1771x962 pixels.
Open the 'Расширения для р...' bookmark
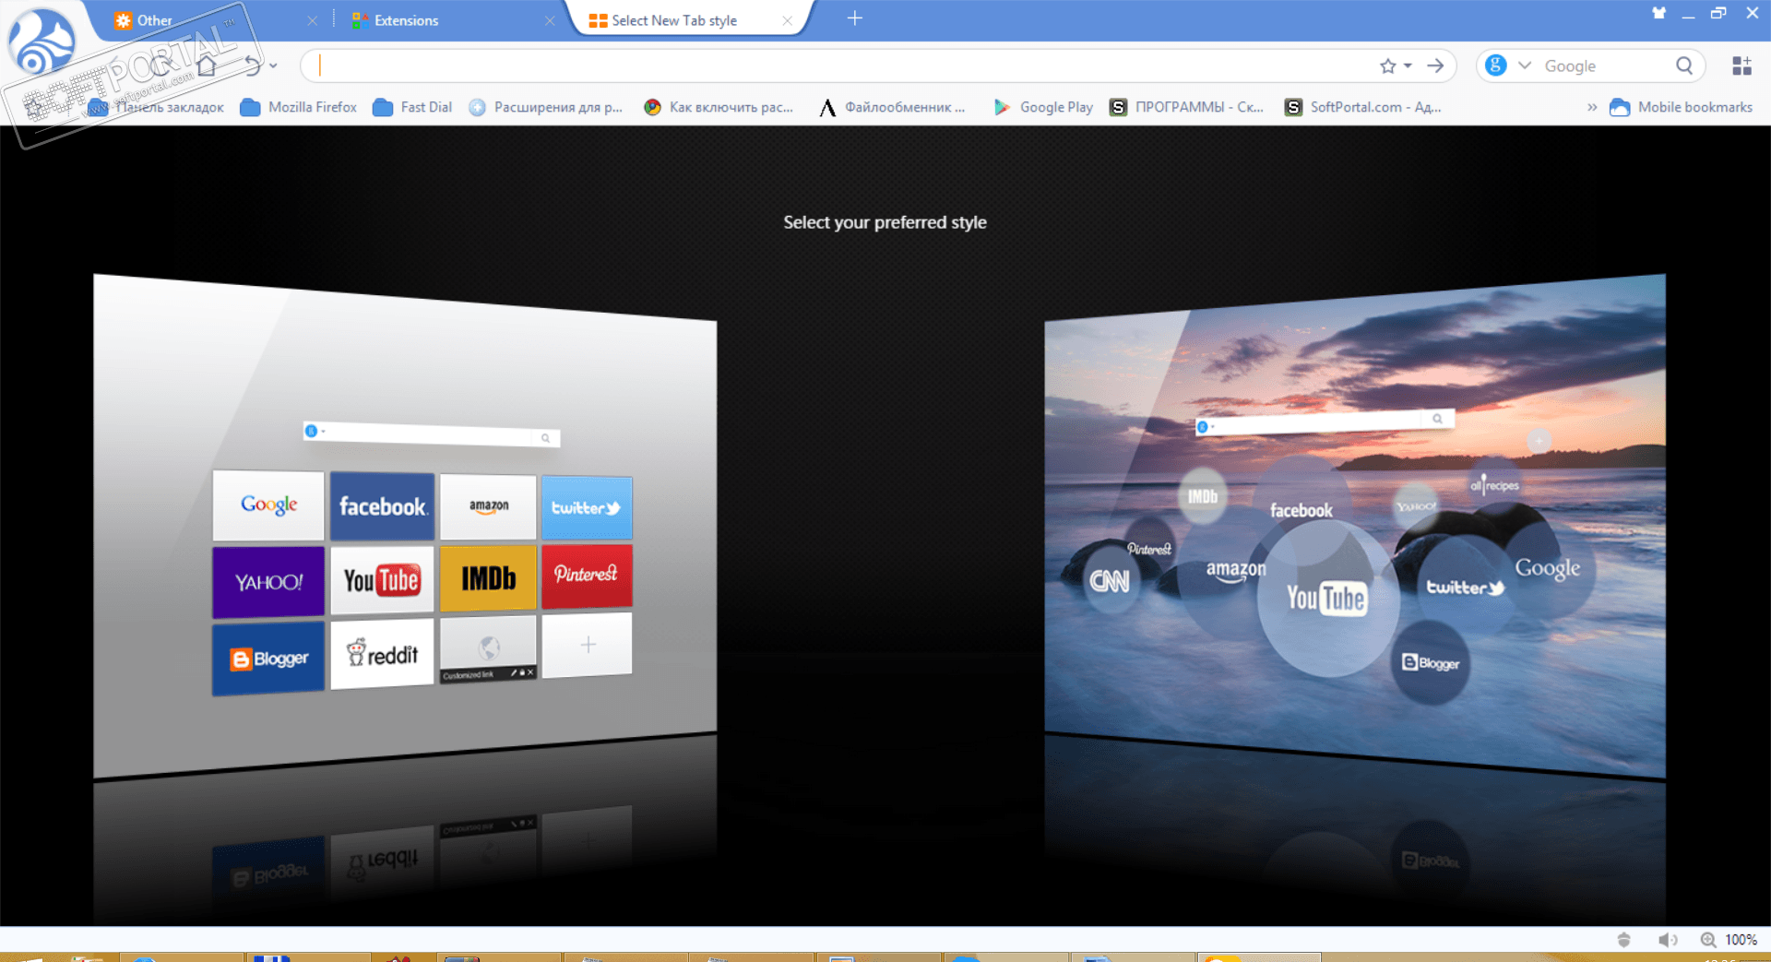pyautogui.click(x=545, y=107)
